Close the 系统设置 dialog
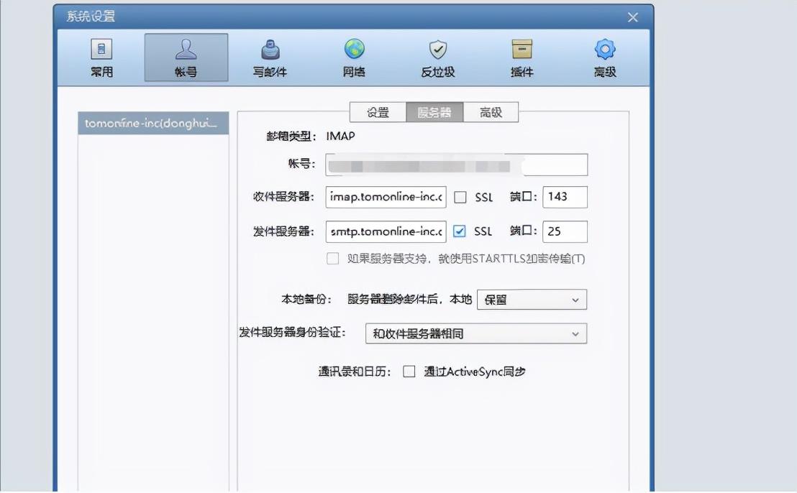Image resolution: width=797 pixels, height=493 pixels. click(633, 17)
